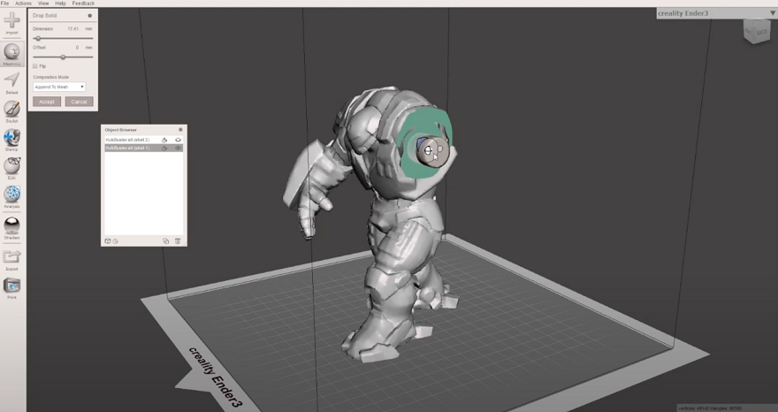Select HulkBuster.stl (shell 2) row
Viewport: 778px width, 412px height.
click(x=144, y=140)
